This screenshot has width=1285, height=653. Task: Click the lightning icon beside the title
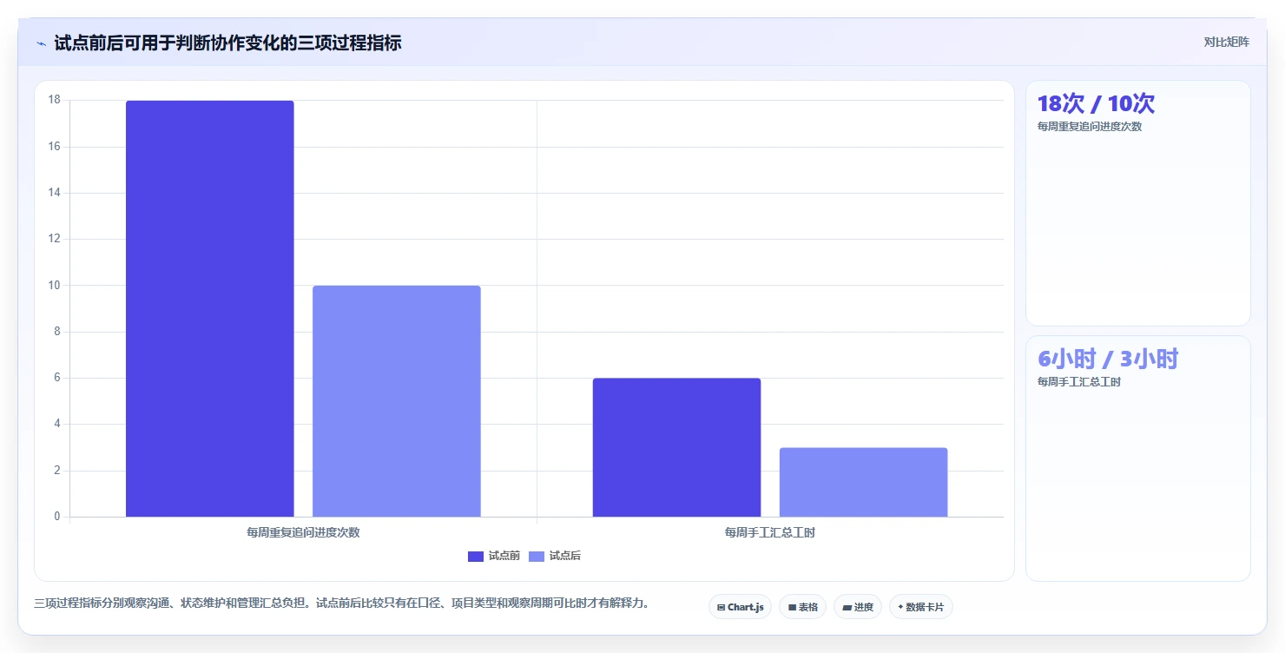coord(41,43)
